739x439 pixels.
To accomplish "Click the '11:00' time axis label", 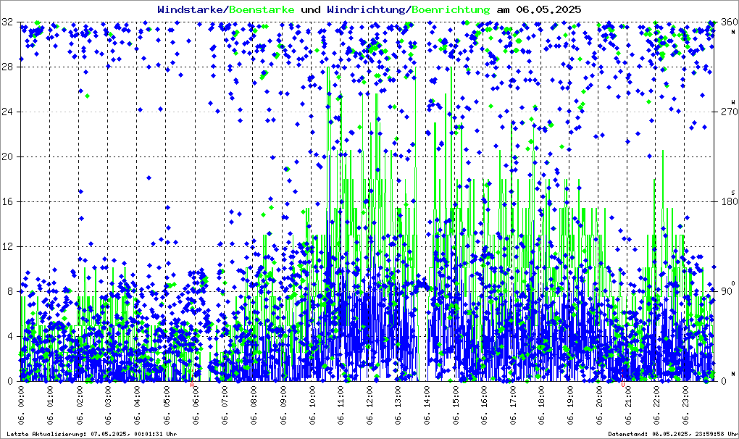I will 340,397.
